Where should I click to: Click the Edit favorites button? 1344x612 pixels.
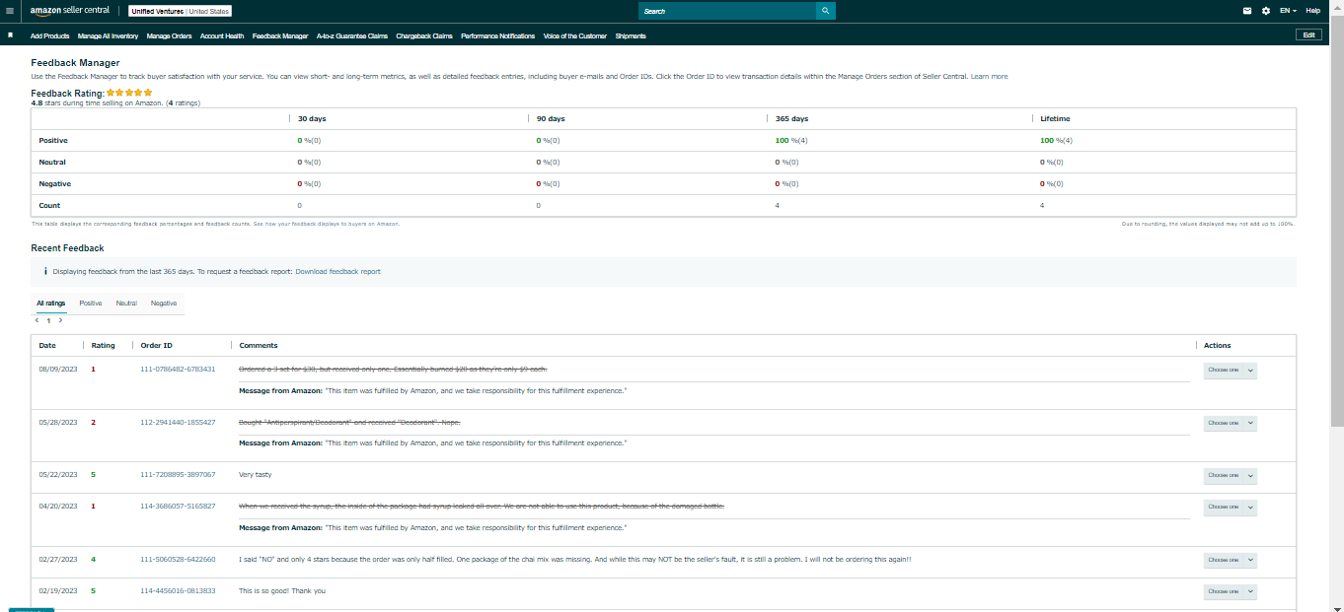(1308, 34)
